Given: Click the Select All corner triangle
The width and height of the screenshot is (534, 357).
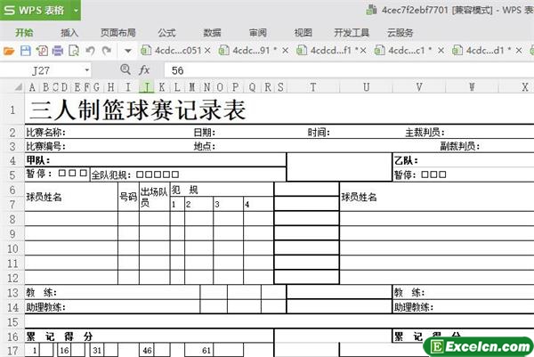Looking at the screenshot, I should point(19,87).
